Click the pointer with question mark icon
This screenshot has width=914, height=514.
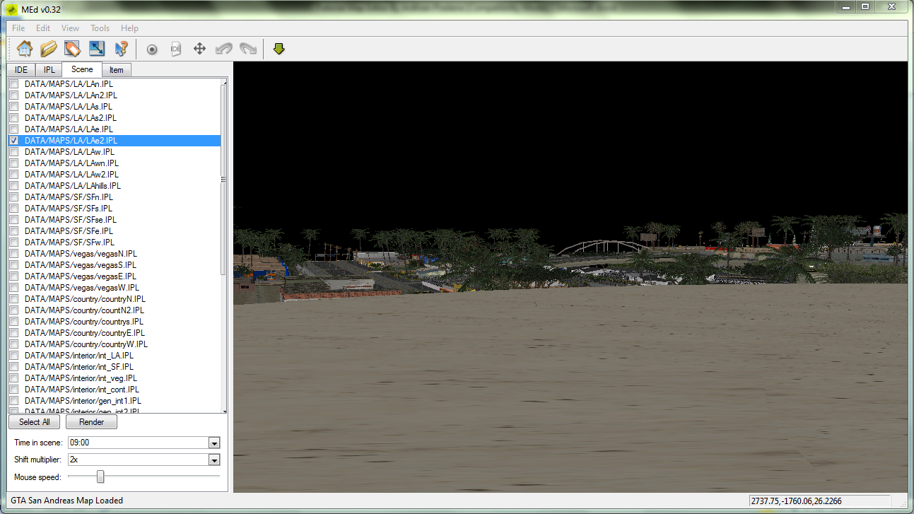[121, 49]
